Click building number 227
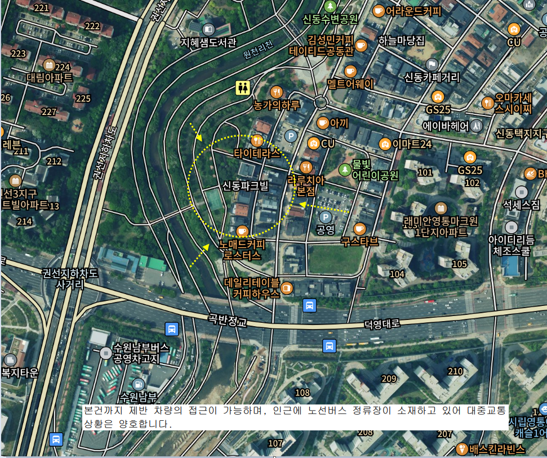Image resolution: width=547 pixels, height=458 pixels. click(x=49, y=112)
